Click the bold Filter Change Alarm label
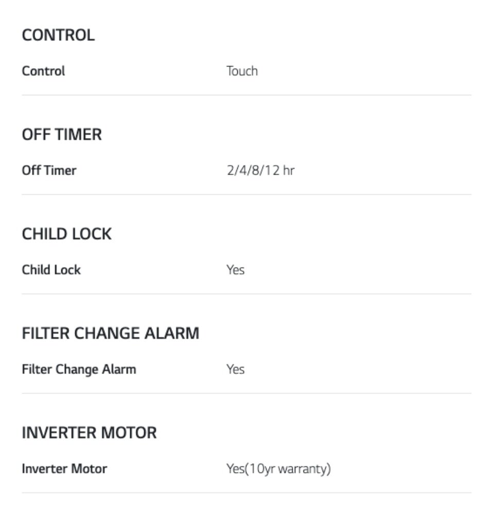Screen dimensions: 494x515 pos(79,369)
